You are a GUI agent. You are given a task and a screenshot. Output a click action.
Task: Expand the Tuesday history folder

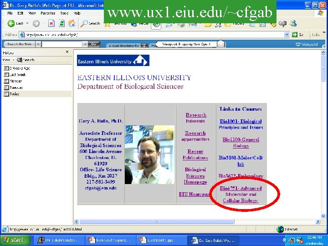pos(13,87)
